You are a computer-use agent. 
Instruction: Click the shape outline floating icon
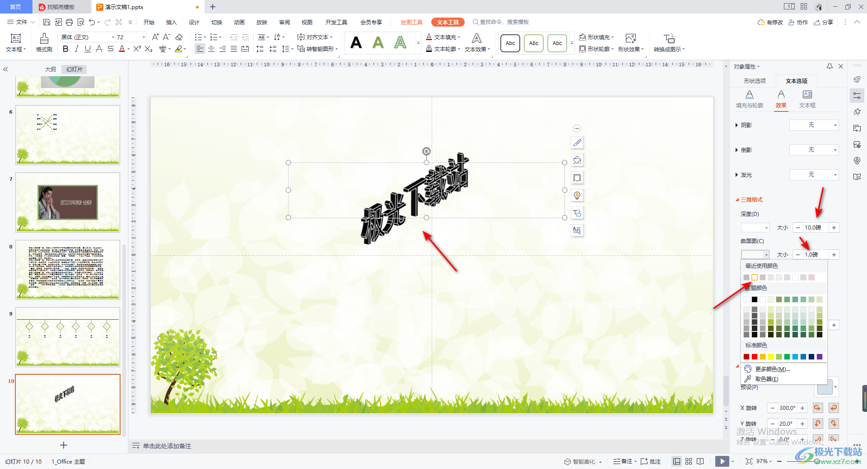[x=577, y=178]
